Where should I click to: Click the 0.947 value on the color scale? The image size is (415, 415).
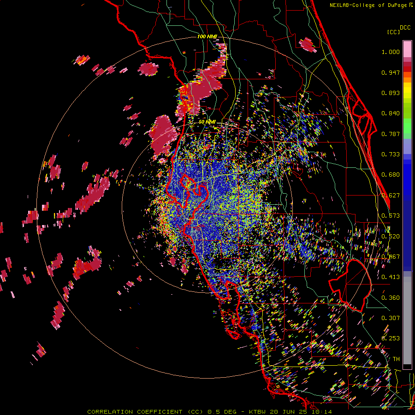coord(391,72)
